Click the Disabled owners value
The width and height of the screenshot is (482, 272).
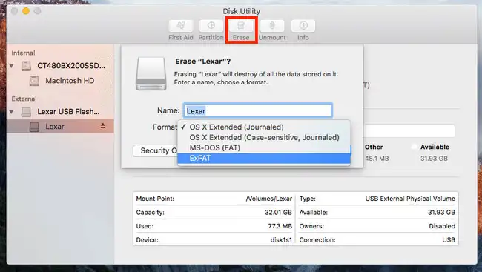tap(442, 226)
